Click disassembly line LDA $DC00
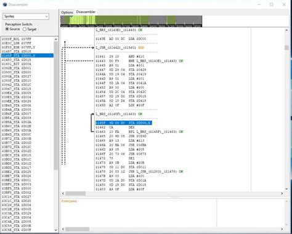This screenshot has width=292, height=234. click(121, 39)
